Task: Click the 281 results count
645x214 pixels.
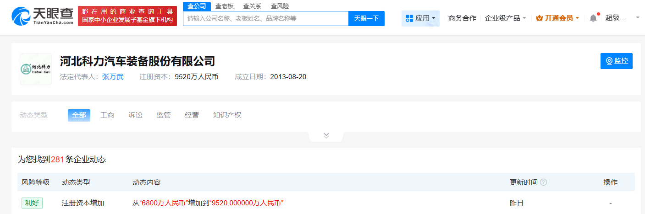Action: click(57, 160)
